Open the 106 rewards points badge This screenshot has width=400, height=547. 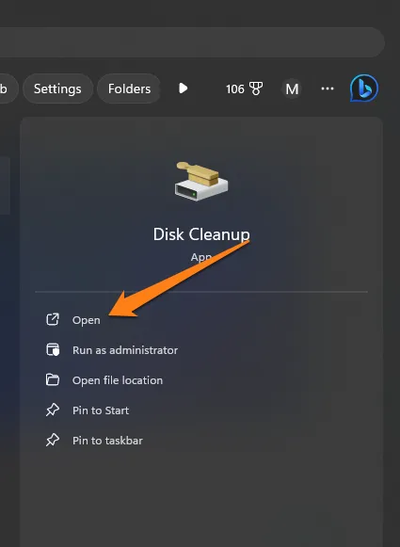pyautogui.click(x=244, y=88)
